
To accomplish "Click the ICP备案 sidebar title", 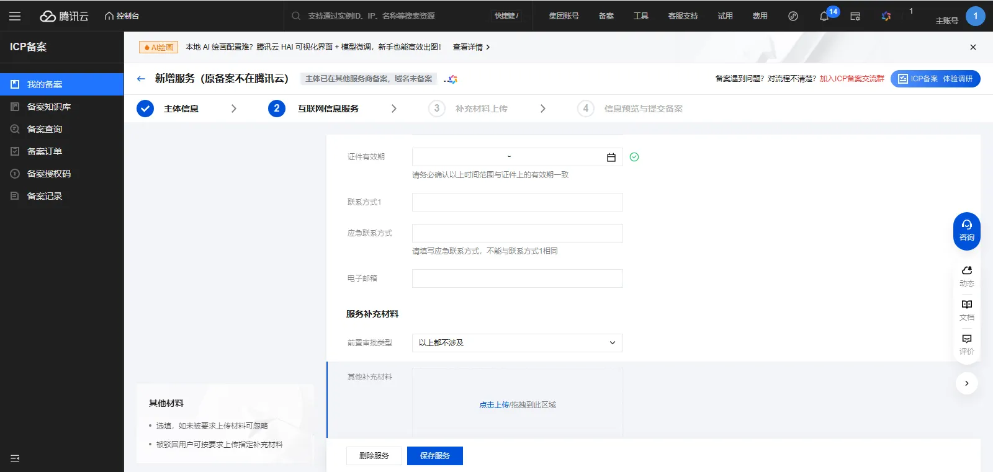I will coord(29,47).
